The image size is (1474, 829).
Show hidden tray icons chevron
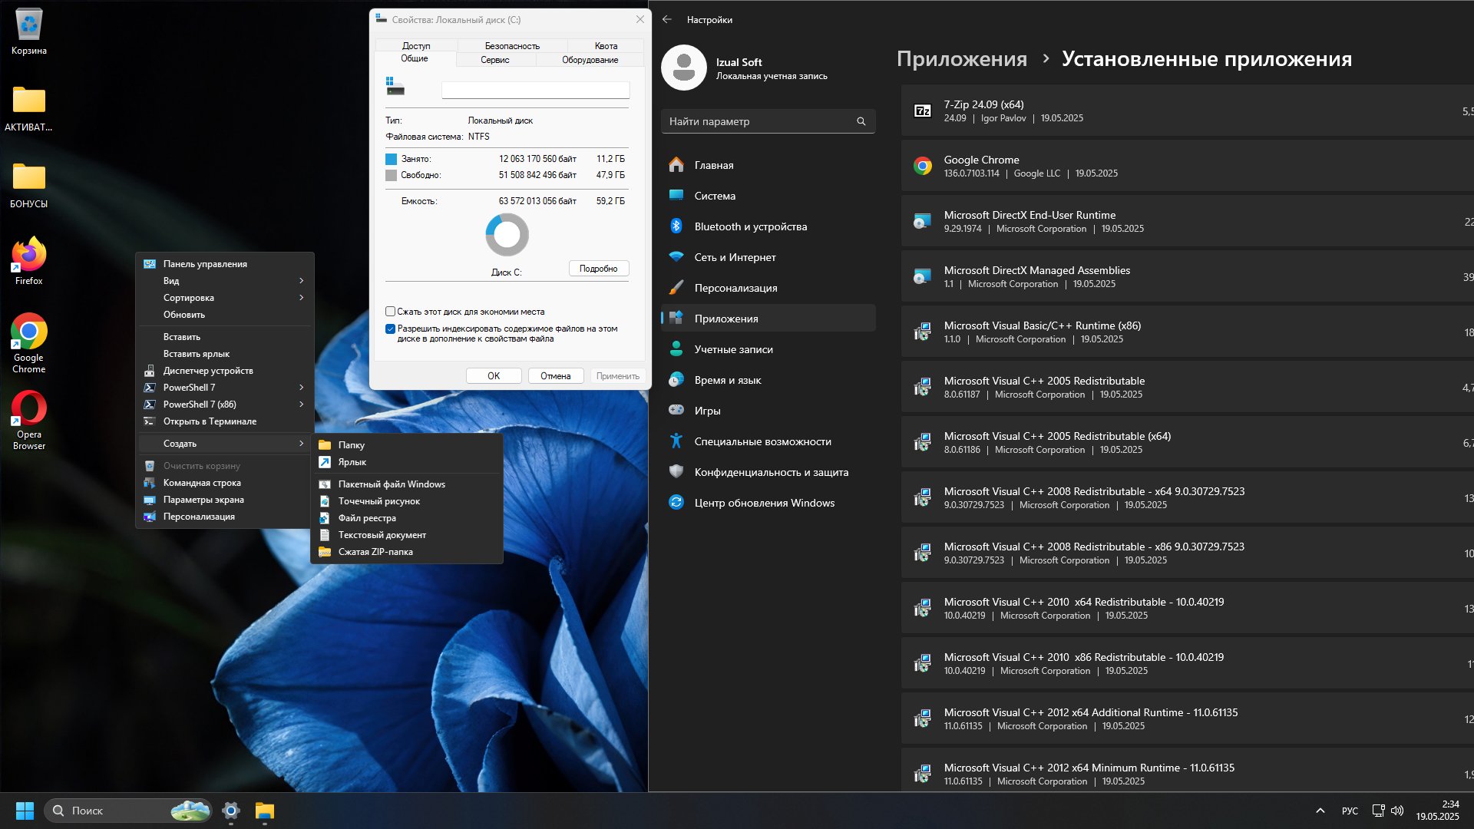(x=1320, y=811)
